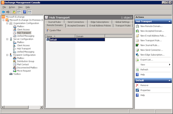Click the toolbar Help question mark icon

[x=25, y=12]
